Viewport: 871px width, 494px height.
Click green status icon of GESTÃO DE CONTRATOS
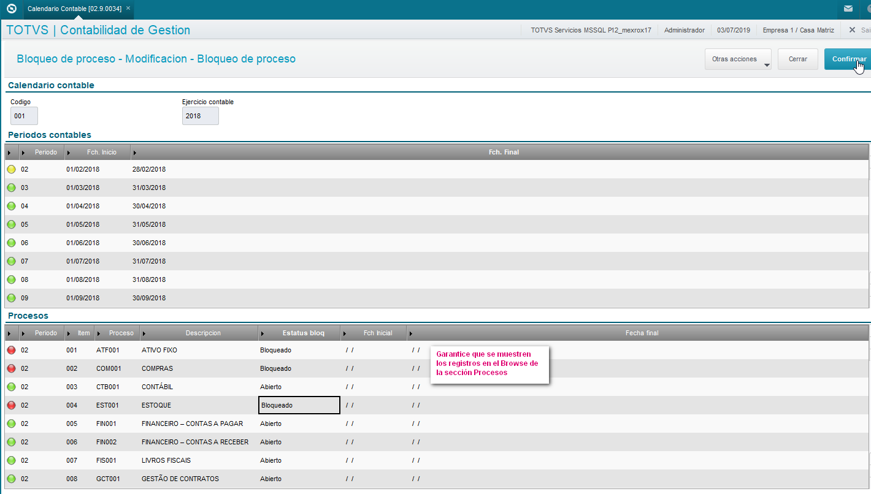pyautogui.click(x=11, y=479)
